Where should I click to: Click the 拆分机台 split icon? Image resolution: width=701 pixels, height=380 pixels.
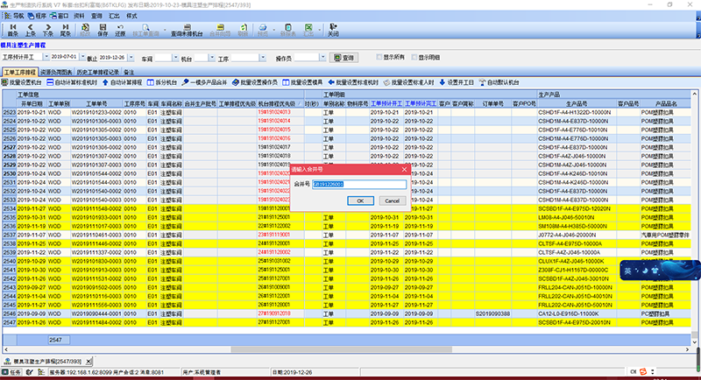pyautogui.click(x=162, y=82)
